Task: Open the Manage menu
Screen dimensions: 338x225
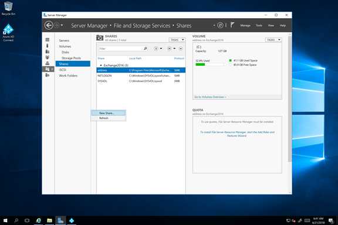Action: pyautogui.click(x=245, y=25)
